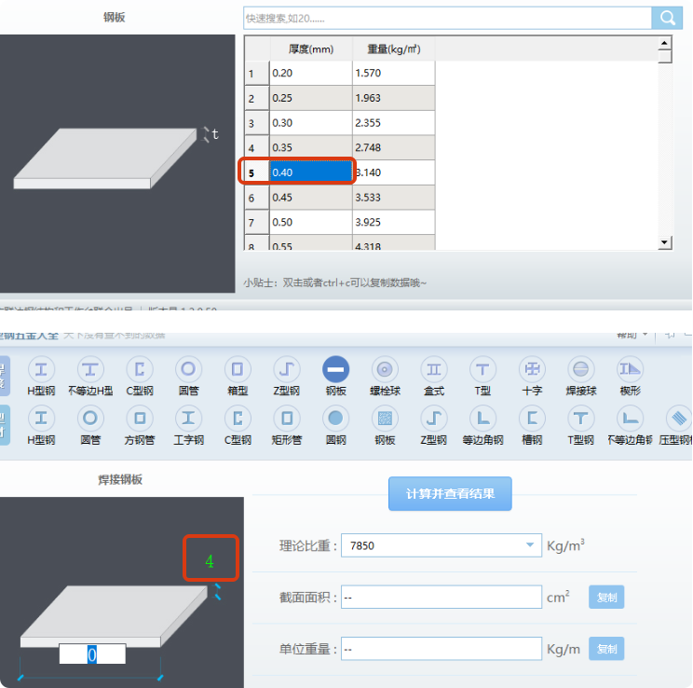Select the weight cell 1.570
Viewport: 693px width, 688px height.
tap(394, 73)
